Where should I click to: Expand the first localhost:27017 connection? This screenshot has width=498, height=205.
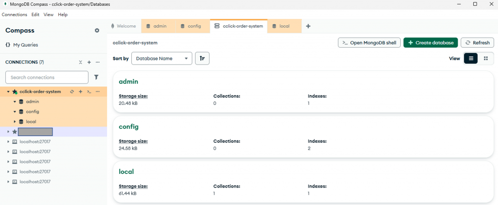pyautogui.click(x=8, y=141)
